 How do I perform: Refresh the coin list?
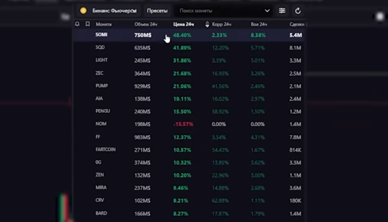(x=298, y=10)
